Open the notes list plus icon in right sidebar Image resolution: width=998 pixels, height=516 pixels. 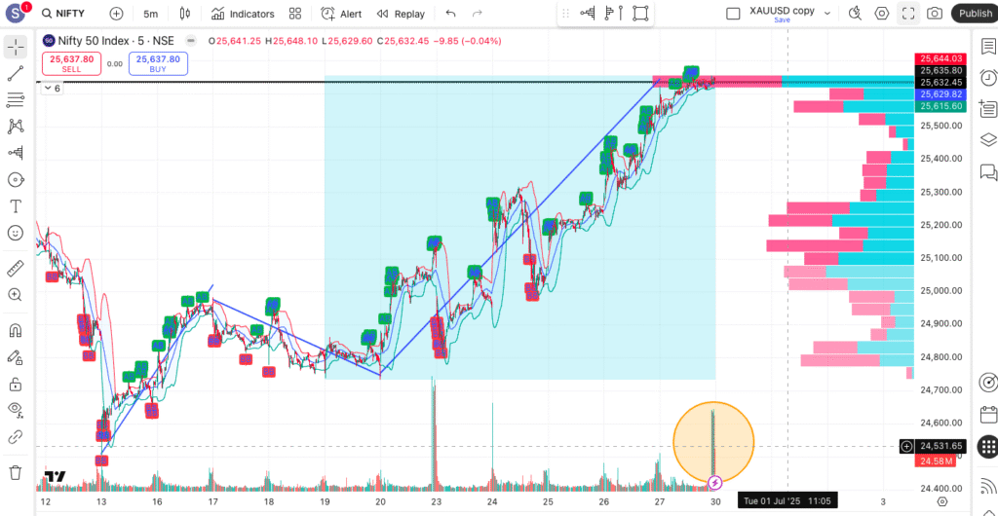coord(988,109)
